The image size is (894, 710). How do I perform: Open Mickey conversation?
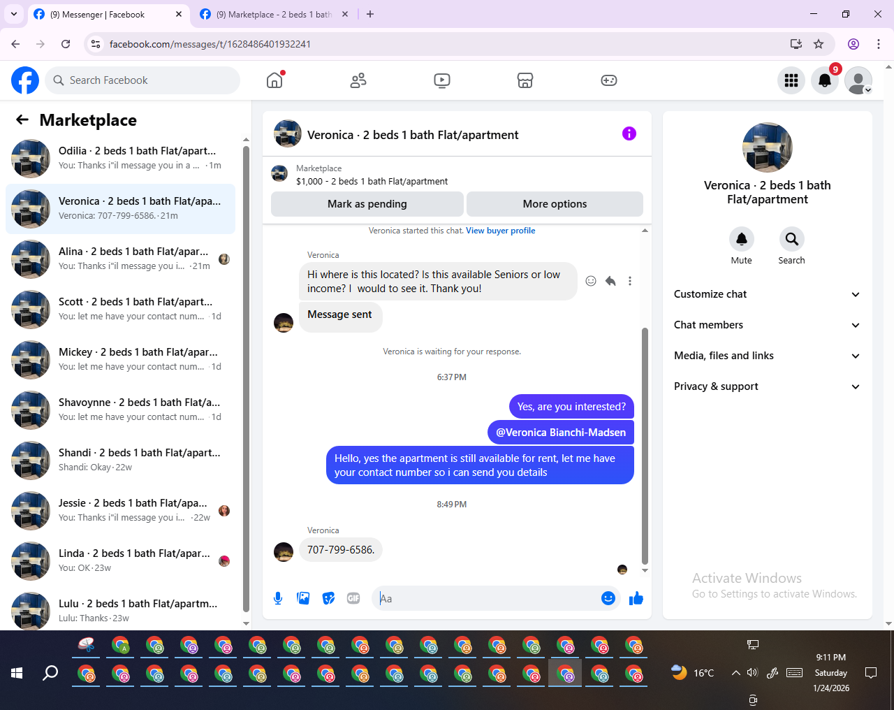(120, 360)
